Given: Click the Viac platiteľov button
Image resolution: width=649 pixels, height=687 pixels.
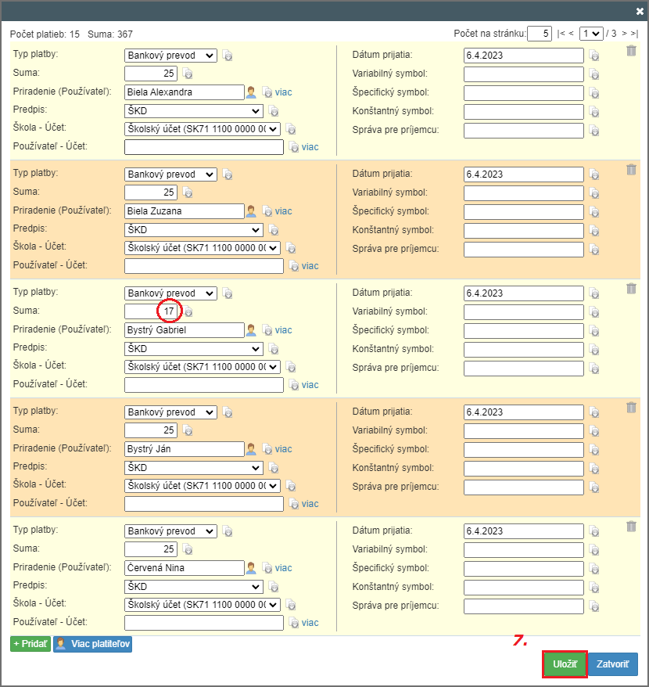Looking at the screenshot, I should tap(92, 644).
